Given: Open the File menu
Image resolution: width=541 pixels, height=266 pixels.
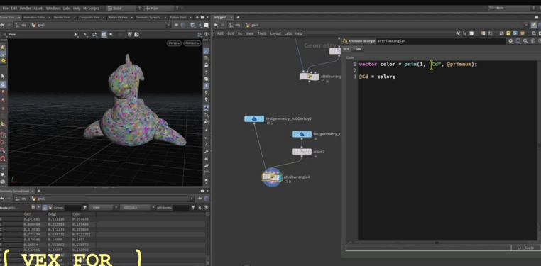Looking at the screenshot, I should [x=5, y=9].
